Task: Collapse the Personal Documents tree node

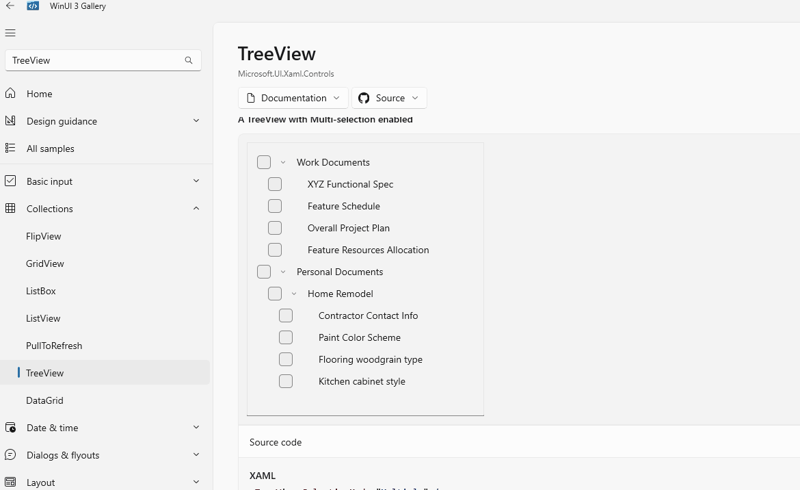Action: click(283, 272)
